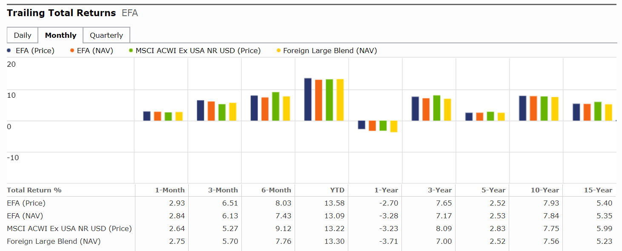Click the Trailing Total Returns heading
Image resolution: width=622 pixels, height=251 pixels.
(61, 13)
